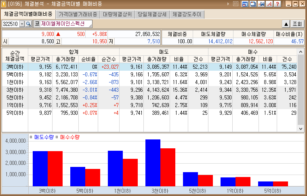Click the 매수비율 value 46.57
This screenshot has height=196, width=307.
coord(297,41)
